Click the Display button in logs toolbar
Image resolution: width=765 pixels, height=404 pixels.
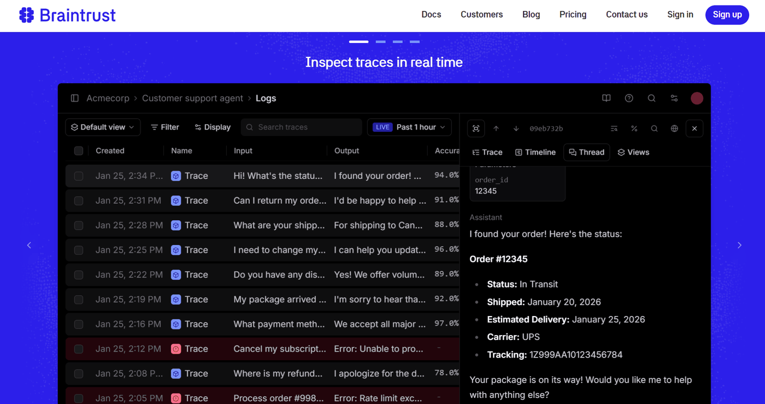pos(213,127)
